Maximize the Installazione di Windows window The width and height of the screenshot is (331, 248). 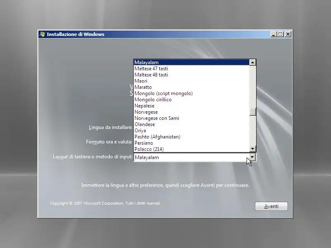coord(281,34)
